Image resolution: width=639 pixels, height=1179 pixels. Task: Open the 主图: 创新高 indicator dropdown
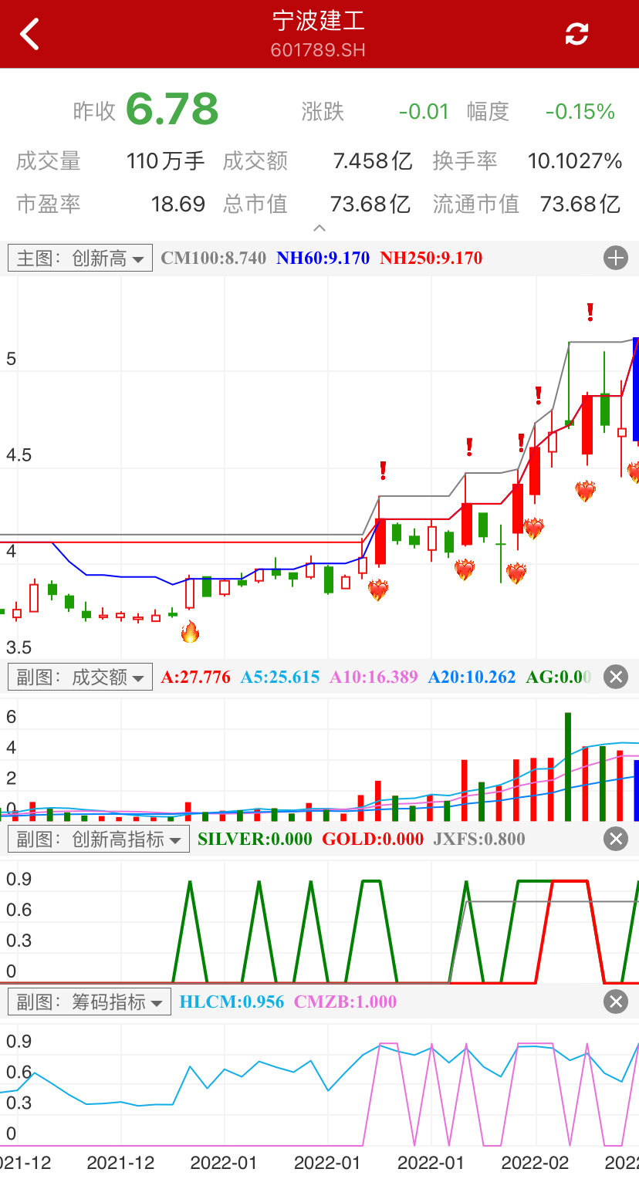point(80,258)
